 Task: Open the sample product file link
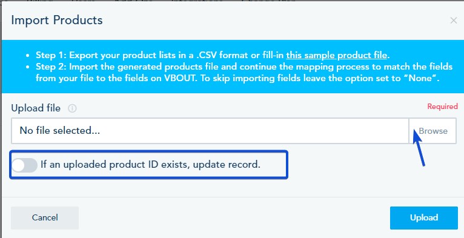coord(336,55)
